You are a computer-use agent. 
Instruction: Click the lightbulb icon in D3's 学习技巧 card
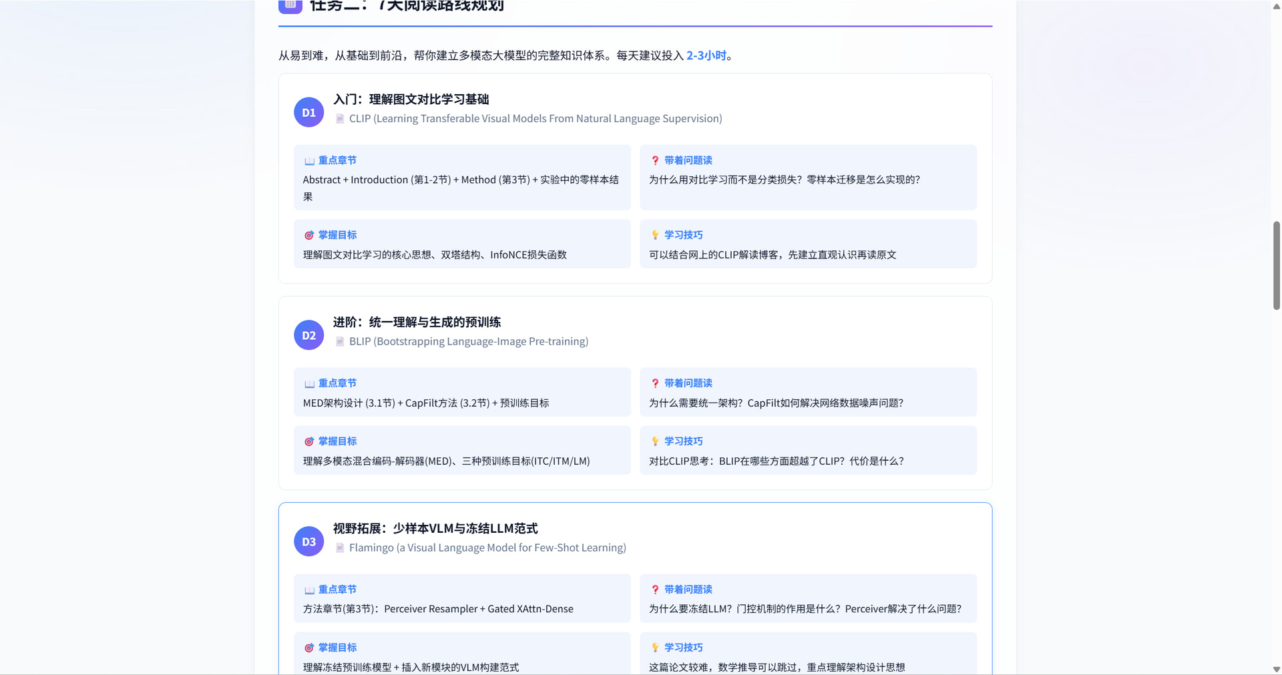tap(655, 648)
